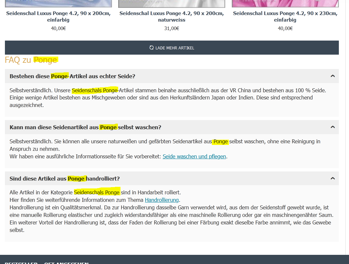Click the pink silk scarf product image
Viewport: 349px width, 264px height.
[x=285, y=3]
